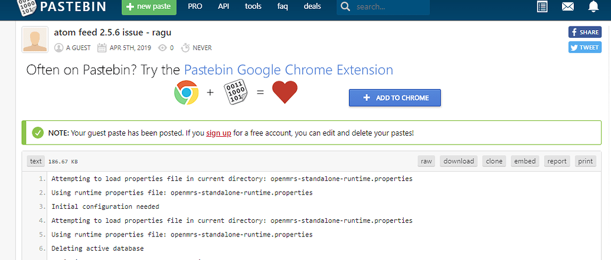
Task: Click the Pastebin logo icon
Action: click(x=28, y=8)
